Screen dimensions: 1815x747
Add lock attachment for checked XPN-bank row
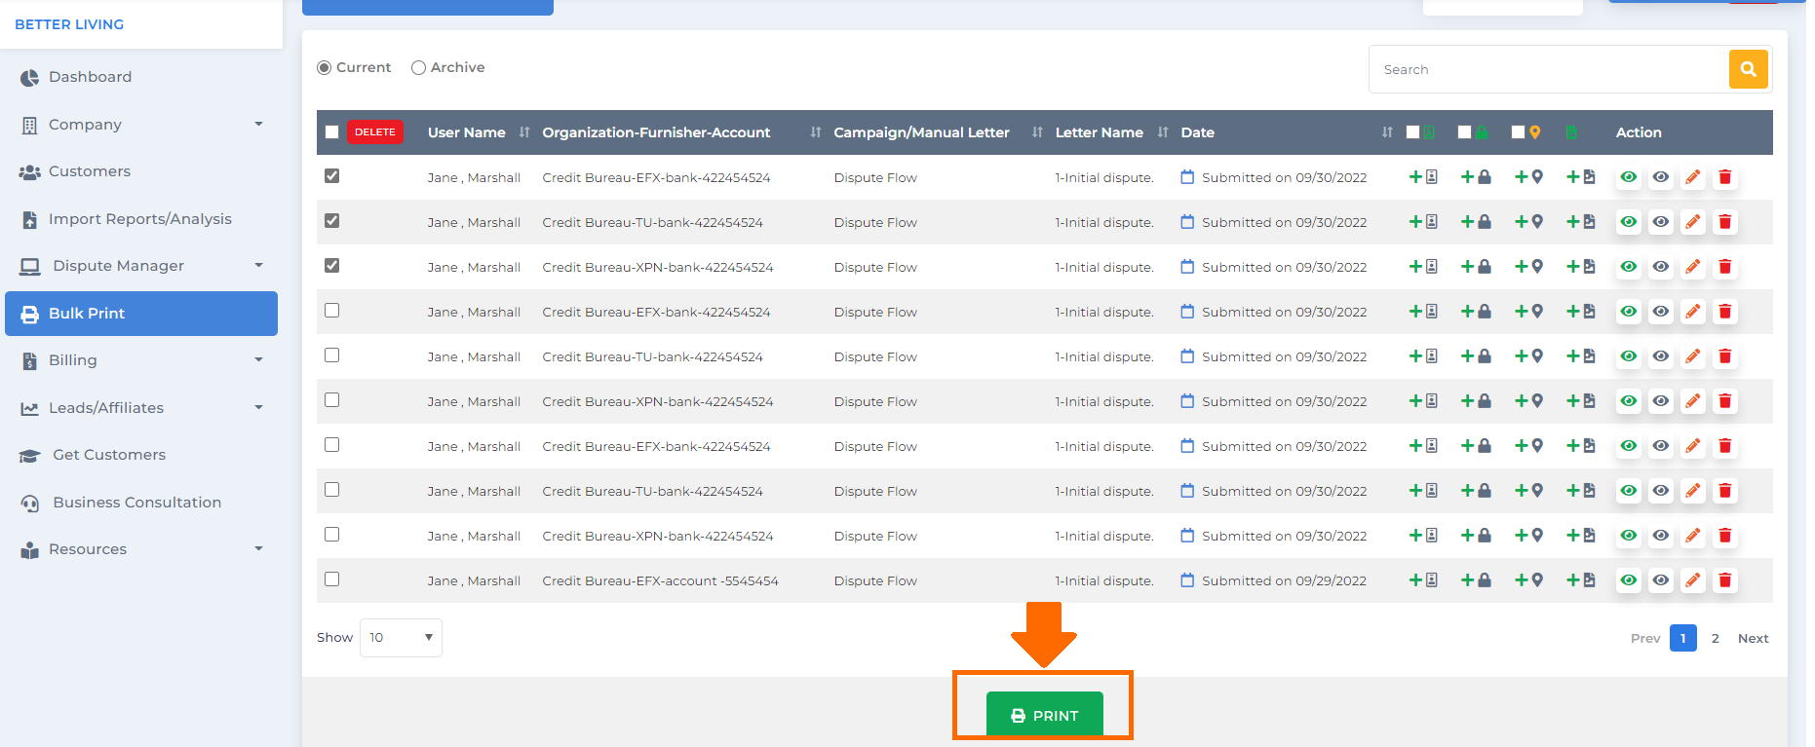coord(1476,267)
